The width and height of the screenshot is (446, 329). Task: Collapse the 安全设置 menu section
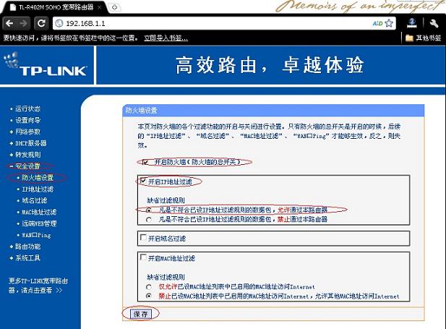[x=28, y=166]
